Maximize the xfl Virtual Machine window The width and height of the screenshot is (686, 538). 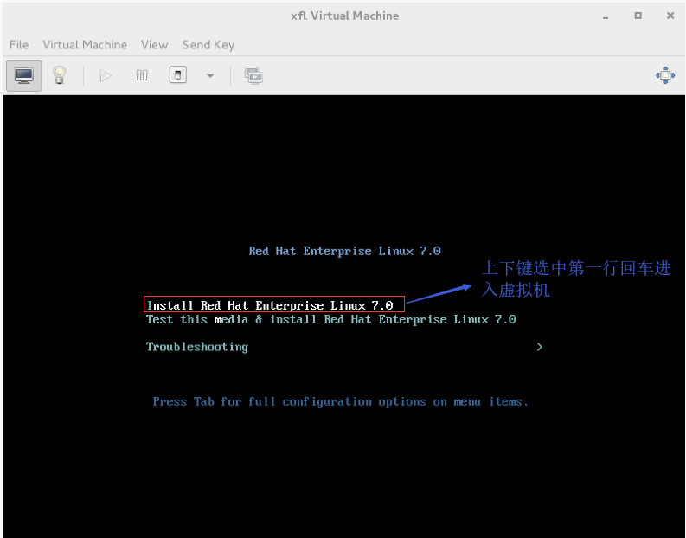click(638, 16)
